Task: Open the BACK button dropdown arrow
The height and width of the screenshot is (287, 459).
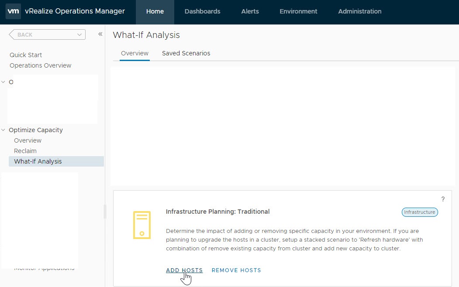Action: click(x=79, y=35)
